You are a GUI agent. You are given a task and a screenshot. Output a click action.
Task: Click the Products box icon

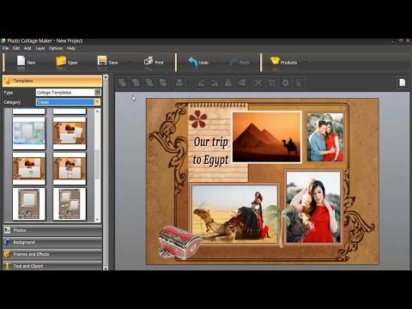pos(275,61)
